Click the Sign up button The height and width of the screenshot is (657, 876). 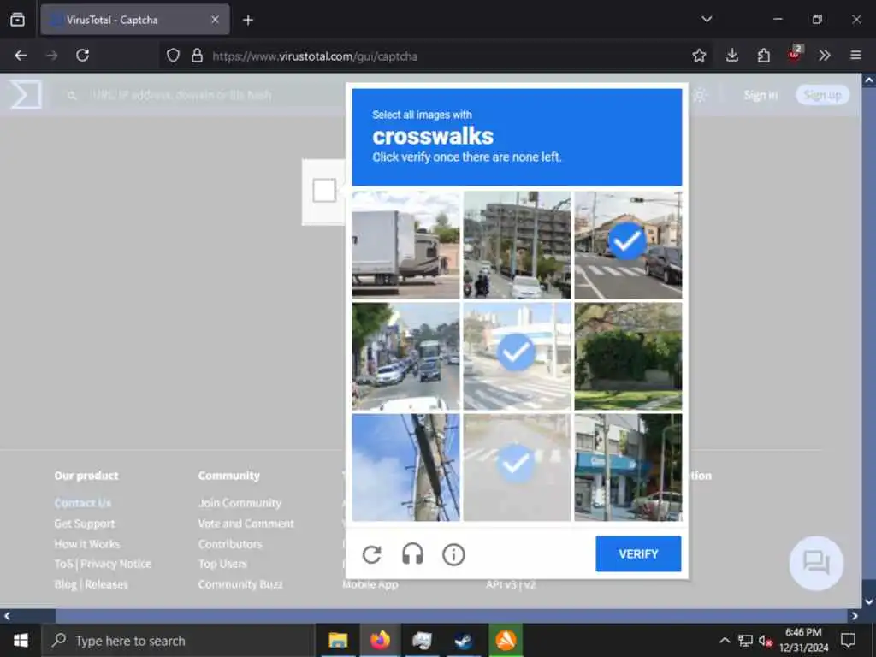click(822, 95)
